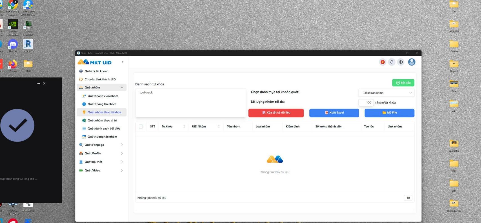Select Quét thành viên nhóm menu item
This screenshot has width=482, height=223.
(103, 96)
